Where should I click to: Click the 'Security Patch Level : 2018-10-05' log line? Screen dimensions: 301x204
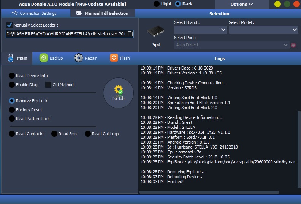click(185, 157)
